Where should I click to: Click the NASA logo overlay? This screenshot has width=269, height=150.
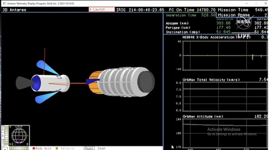point(243,23)
